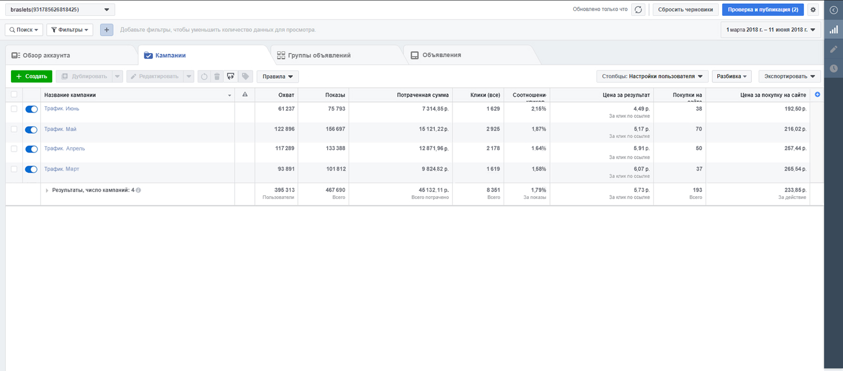Open the Трафик. Апрель campaign link
The height and width of the screenshot is (371, 843).
(64, 148)
